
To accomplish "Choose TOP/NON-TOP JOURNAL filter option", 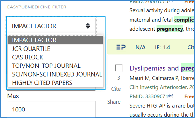I will pyautogui.click(x=55, y=66).
